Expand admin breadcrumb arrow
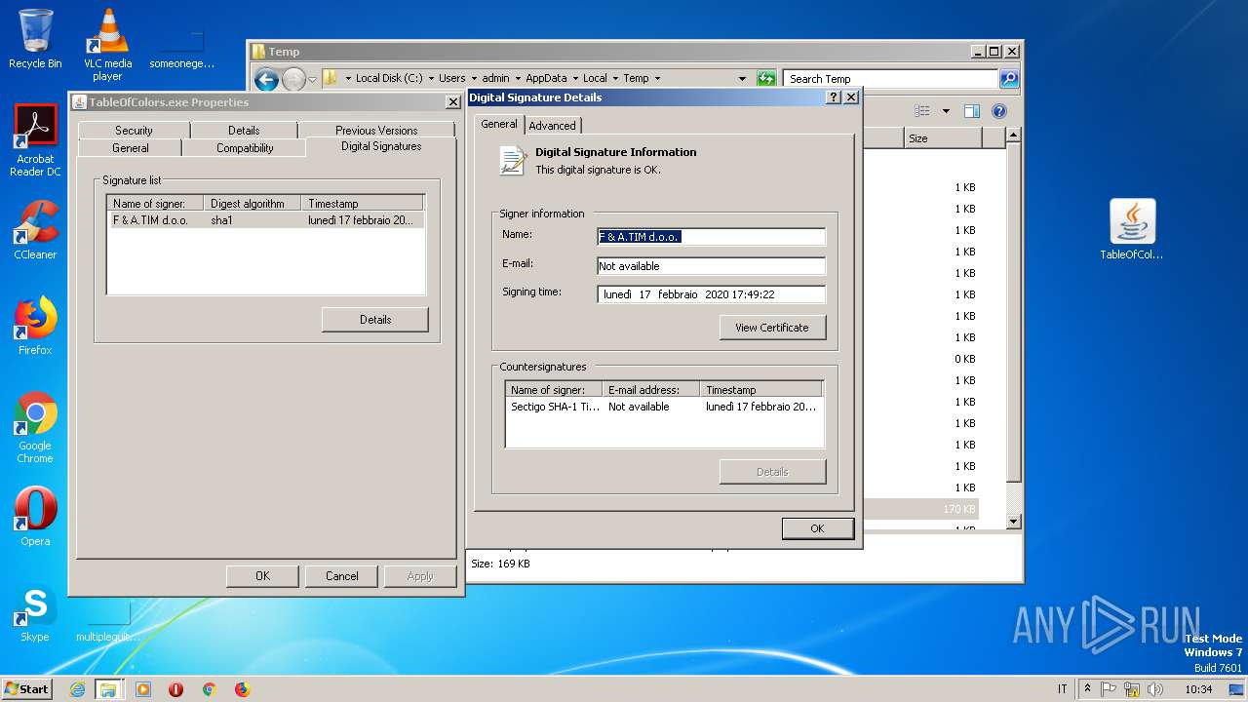 [518, 78]
